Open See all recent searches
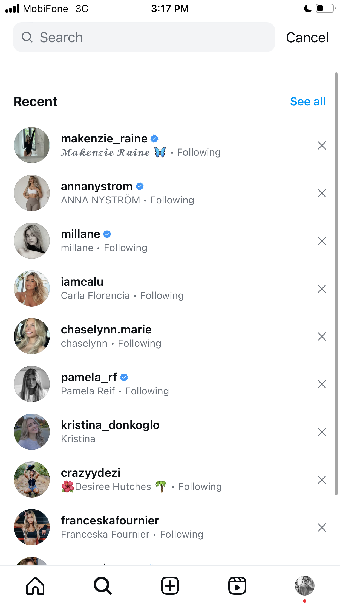The width and height of the screenshot is (340, 606). click(x=308, y=102)
